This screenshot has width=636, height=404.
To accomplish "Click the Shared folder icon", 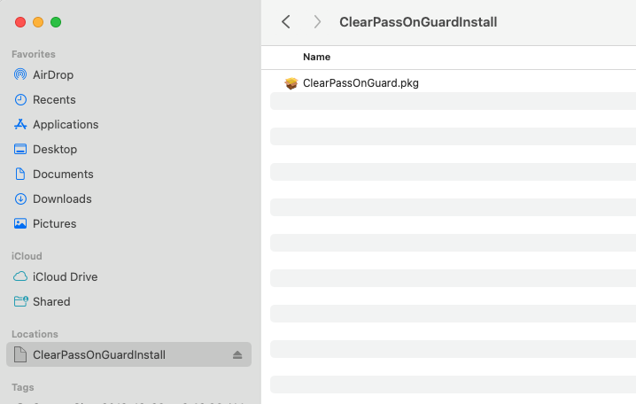I will pos(20,302).
